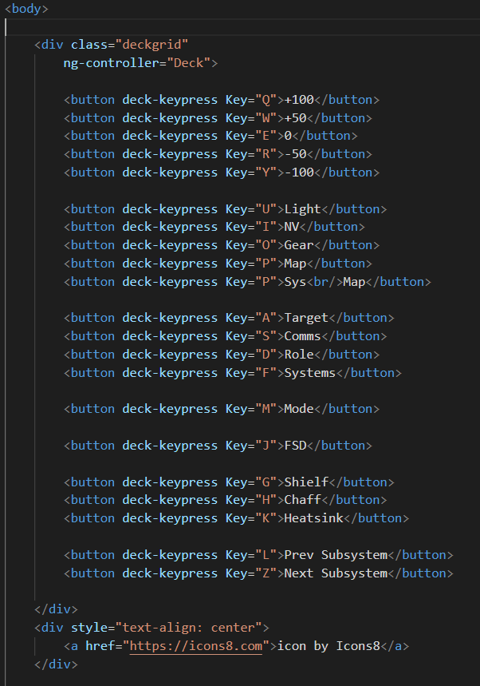Click the "Gear" button text

[299, 245]
